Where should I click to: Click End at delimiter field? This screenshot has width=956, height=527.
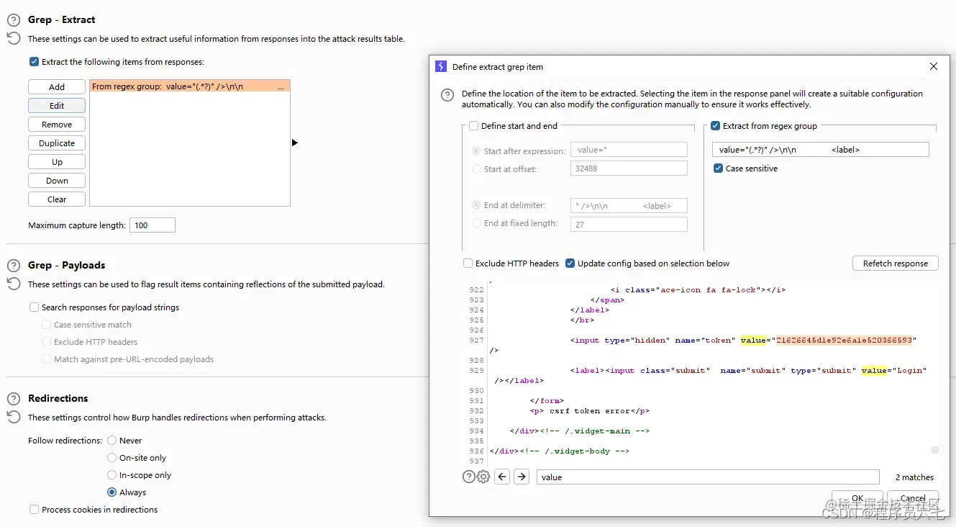click(629, 206)
